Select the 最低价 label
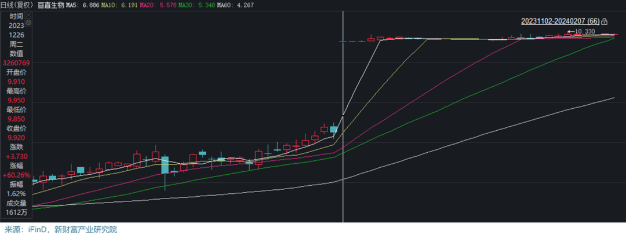 coord(16,109)
